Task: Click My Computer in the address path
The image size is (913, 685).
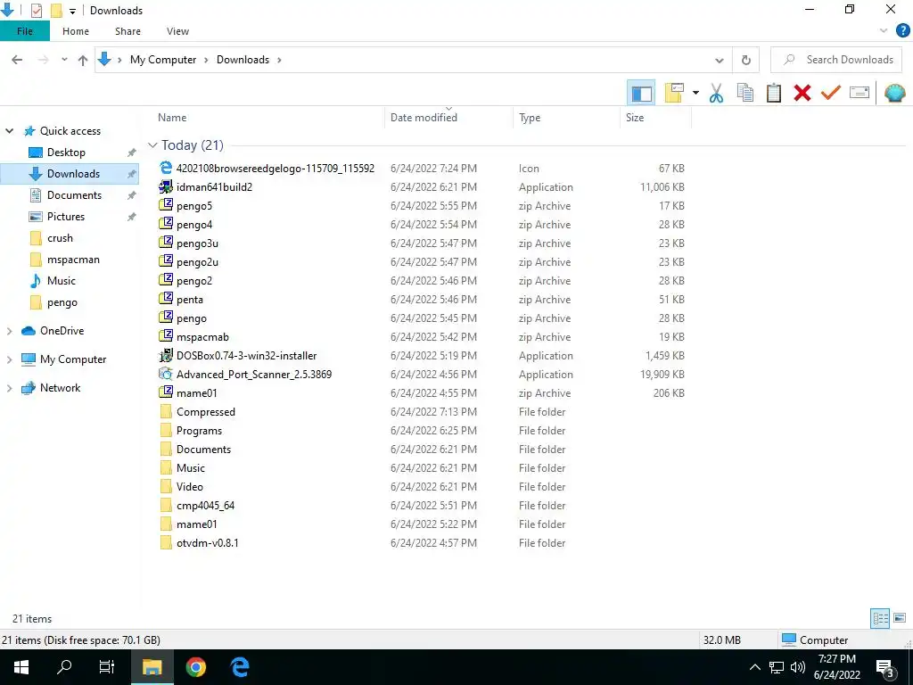Action: click(163, 60)
